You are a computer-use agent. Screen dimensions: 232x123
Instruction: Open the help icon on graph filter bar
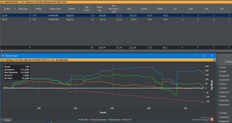coord(214,60)
